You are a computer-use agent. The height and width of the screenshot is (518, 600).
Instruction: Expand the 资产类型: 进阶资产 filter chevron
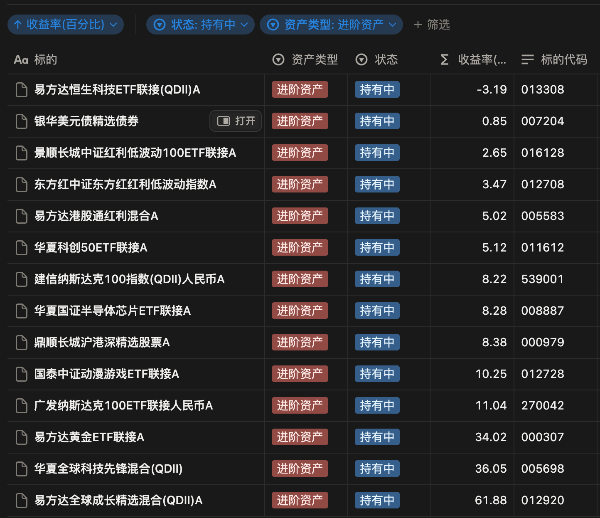[x=393, y=25]
